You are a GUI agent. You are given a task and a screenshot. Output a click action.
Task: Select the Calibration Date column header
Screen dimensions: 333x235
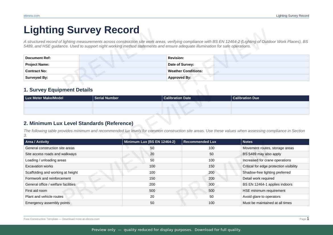[x=176, y=98]
